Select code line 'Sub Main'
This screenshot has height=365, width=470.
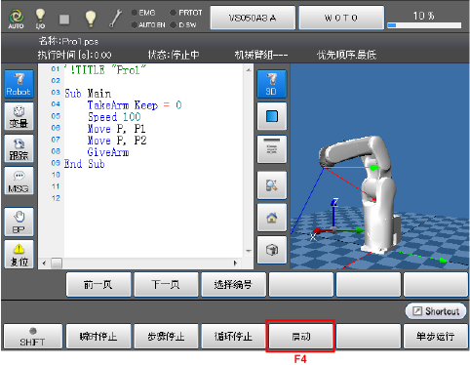(88, 94)
